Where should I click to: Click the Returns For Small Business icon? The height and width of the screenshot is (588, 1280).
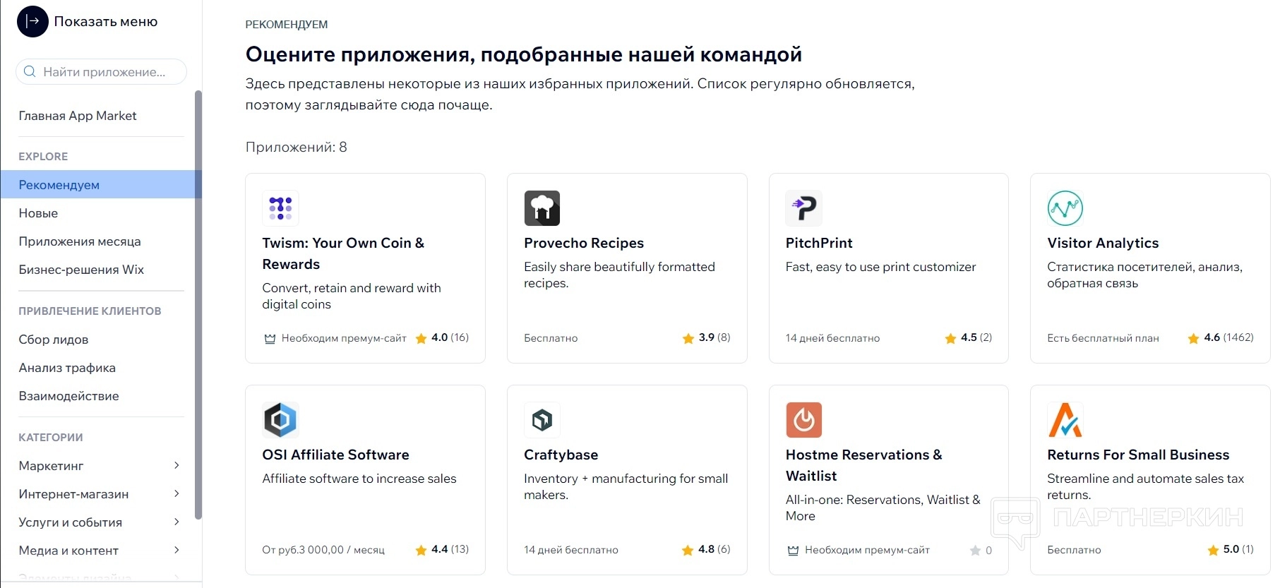pyautogui.click(x=1065, y=420)
